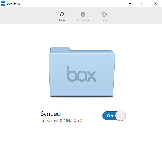This screenshot has width=162, height=146.
Task: Switch to the Help tab label
Action: pos(104,20)
